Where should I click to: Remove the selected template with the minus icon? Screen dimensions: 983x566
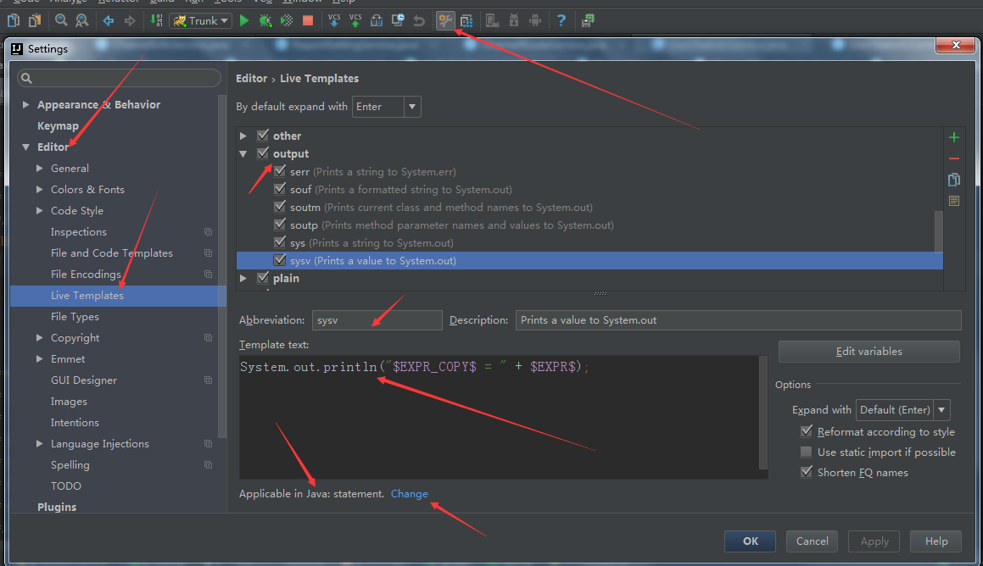coord(953,158)
